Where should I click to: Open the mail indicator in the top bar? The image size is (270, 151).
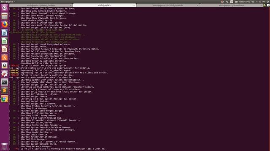coord(236,2)
